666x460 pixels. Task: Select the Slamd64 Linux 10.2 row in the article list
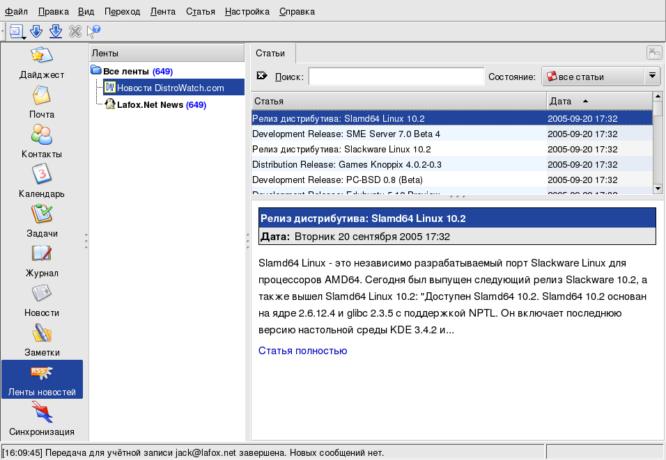coord(452,118)
